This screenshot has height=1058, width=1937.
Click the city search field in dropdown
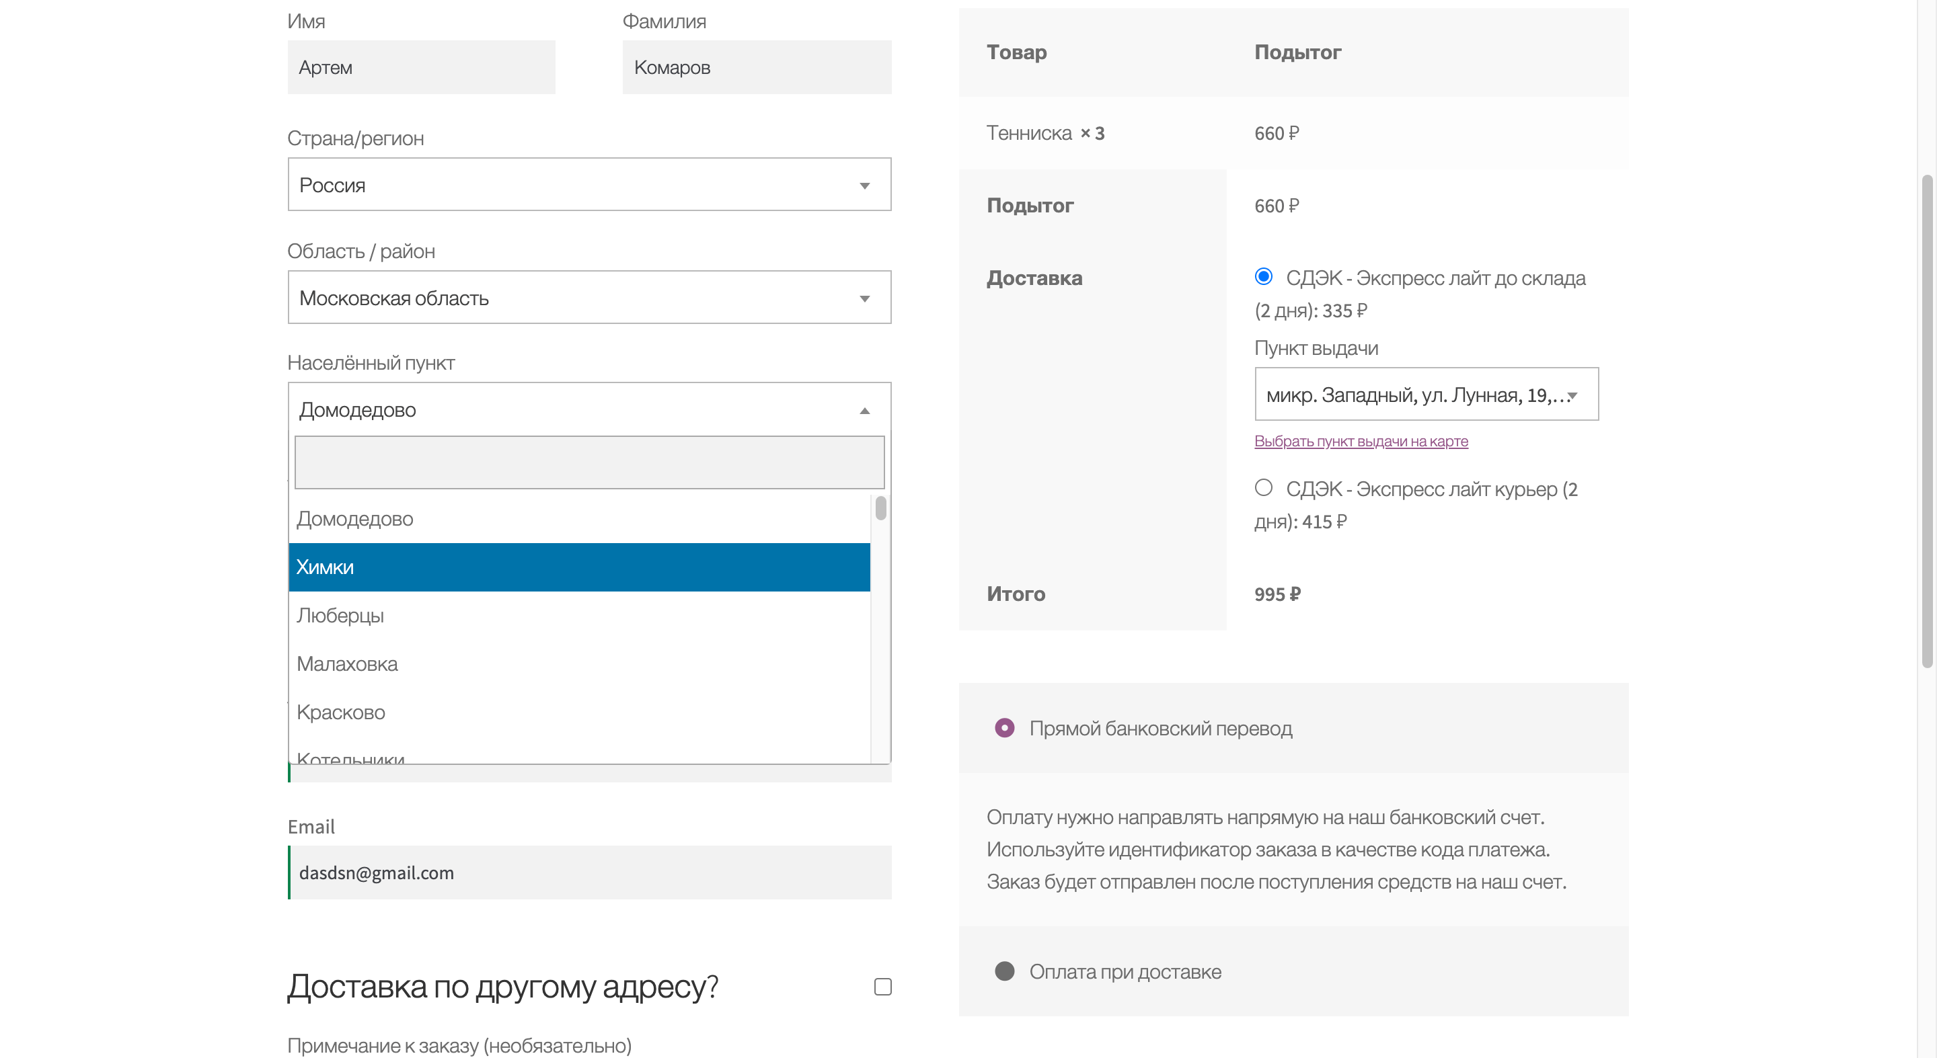[588, 462]
